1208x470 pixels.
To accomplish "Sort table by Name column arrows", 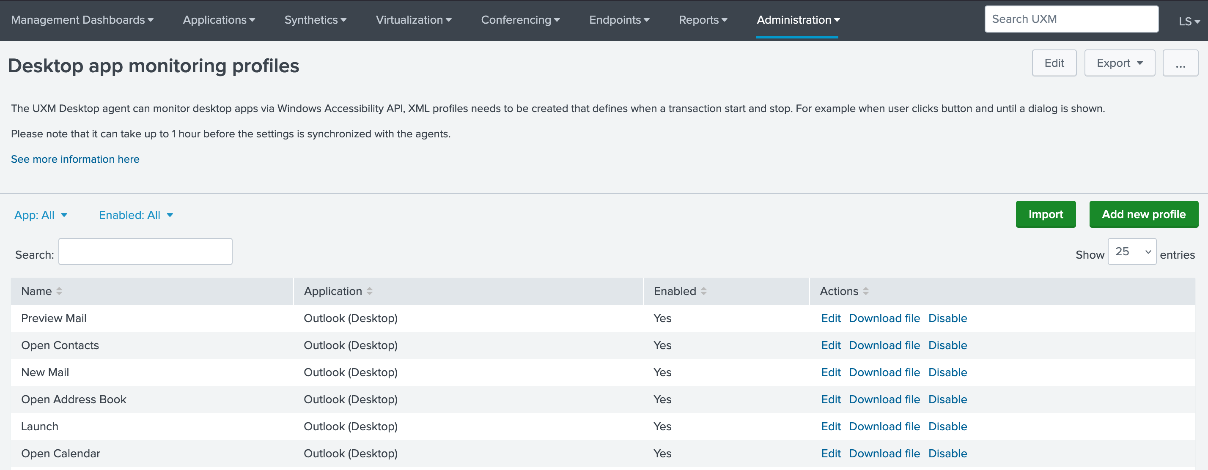I will point(59,291).
